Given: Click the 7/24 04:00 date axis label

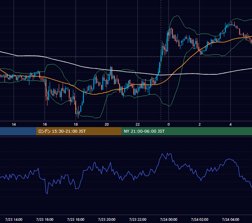Looking at the screenshot, I should click(231, 219).
